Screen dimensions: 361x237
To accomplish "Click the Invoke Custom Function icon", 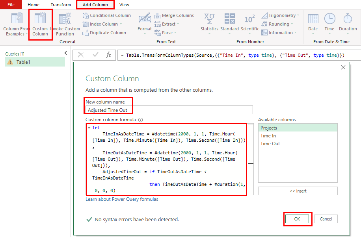I will [65, 19].
